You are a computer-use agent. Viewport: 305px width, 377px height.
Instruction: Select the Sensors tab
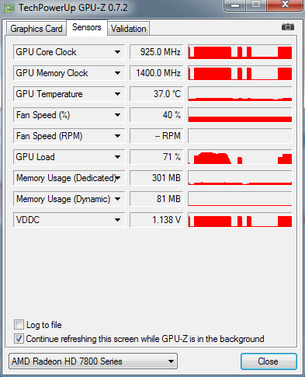click(87, 27)
